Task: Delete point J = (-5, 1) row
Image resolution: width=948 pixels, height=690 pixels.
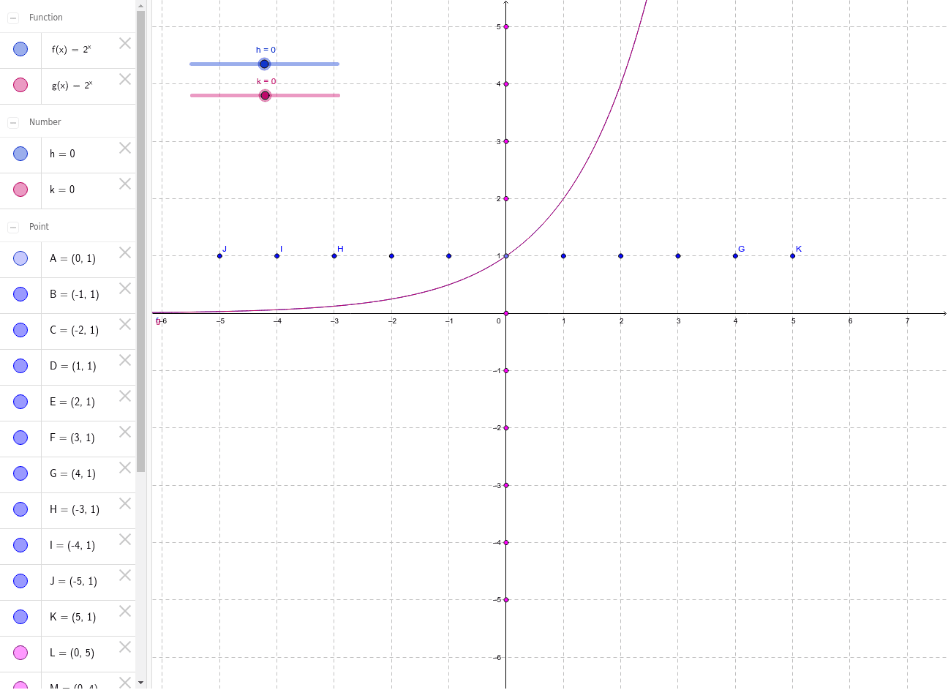Action: click(x=125, y=575)
